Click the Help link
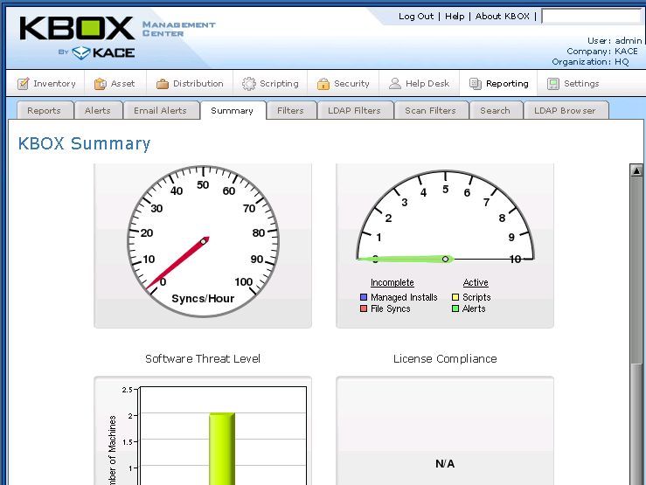Screen dimensions: 646x485 pyautogui.click(x=455, y=17)
